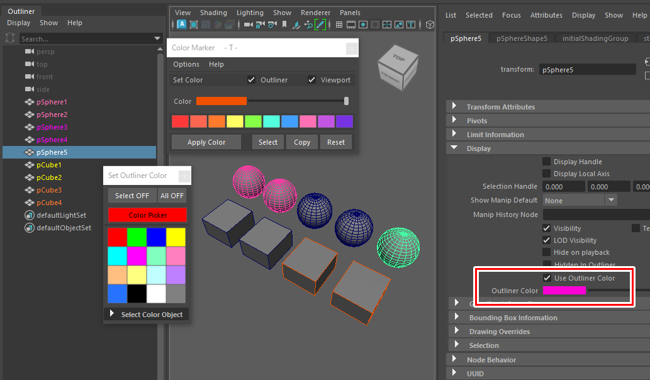Select the side camera in Outliner
The width and height of the screenshot is (650, 380).
pos(43,89)
